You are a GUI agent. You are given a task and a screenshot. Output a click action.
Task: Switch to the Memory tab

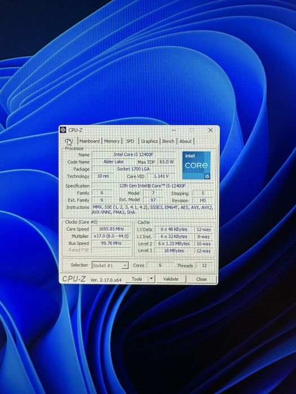[x=112, y=141]
